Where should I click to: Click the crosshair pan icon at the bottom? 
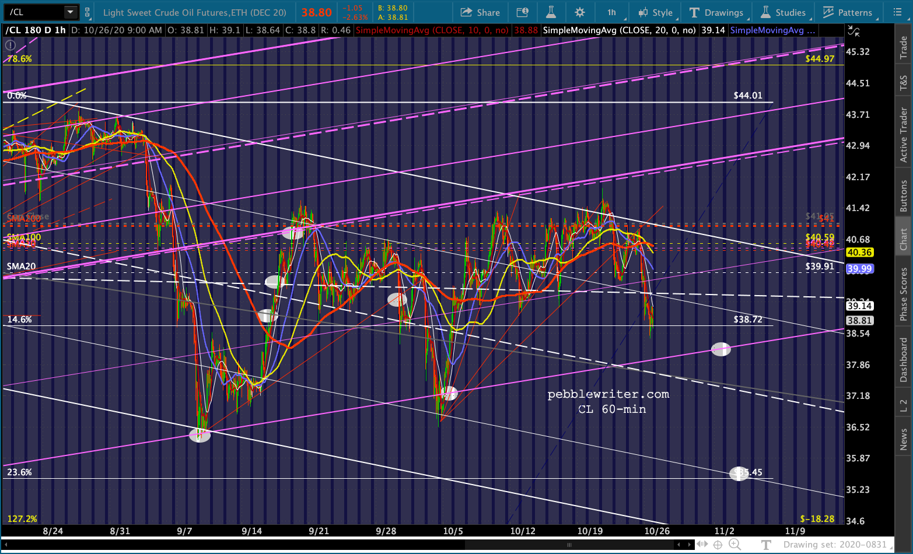click(718, 545)
